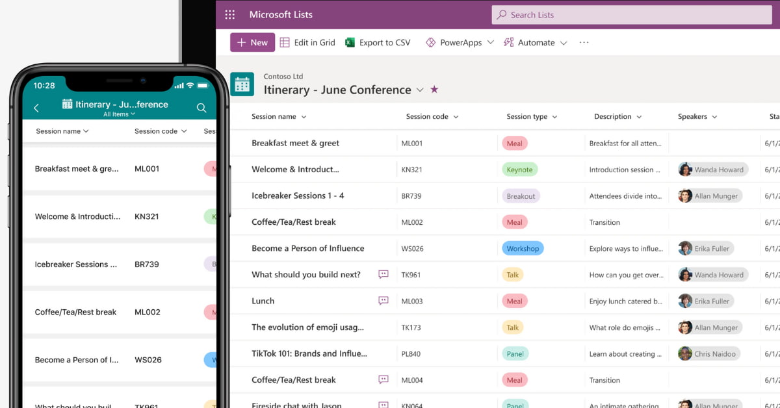The image size is (780, 408).
Task: Favorite the list using the star
Action: (x=434, y=90)
